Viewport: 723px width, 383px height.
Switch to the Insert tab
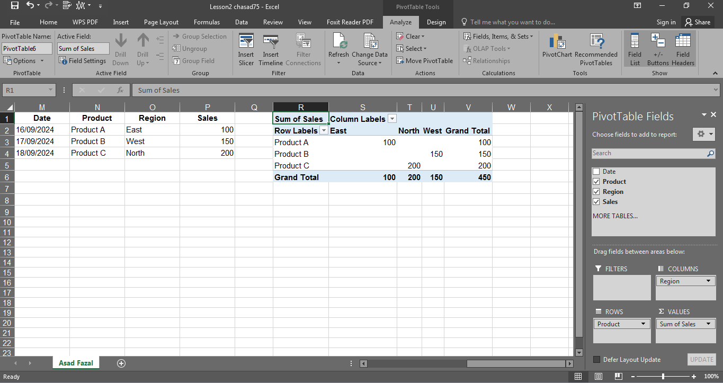(121, 22)
